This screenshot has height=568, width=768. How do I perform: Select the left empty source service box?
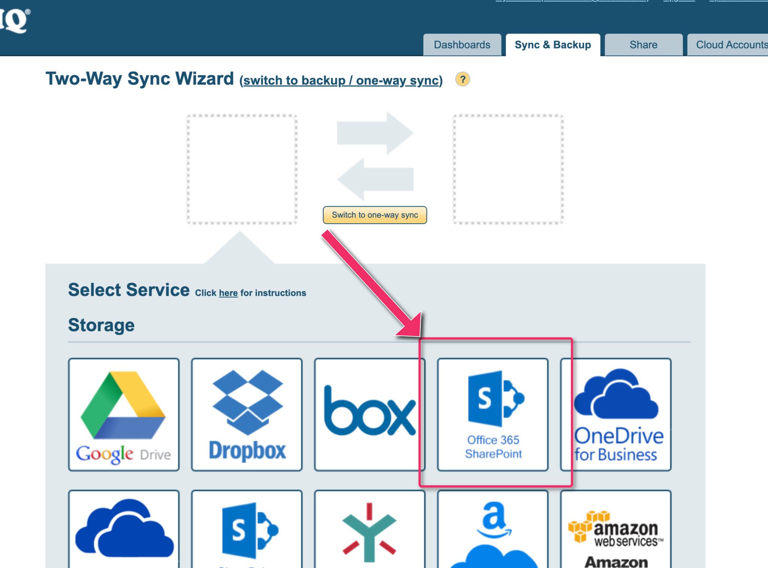[242, 169]
